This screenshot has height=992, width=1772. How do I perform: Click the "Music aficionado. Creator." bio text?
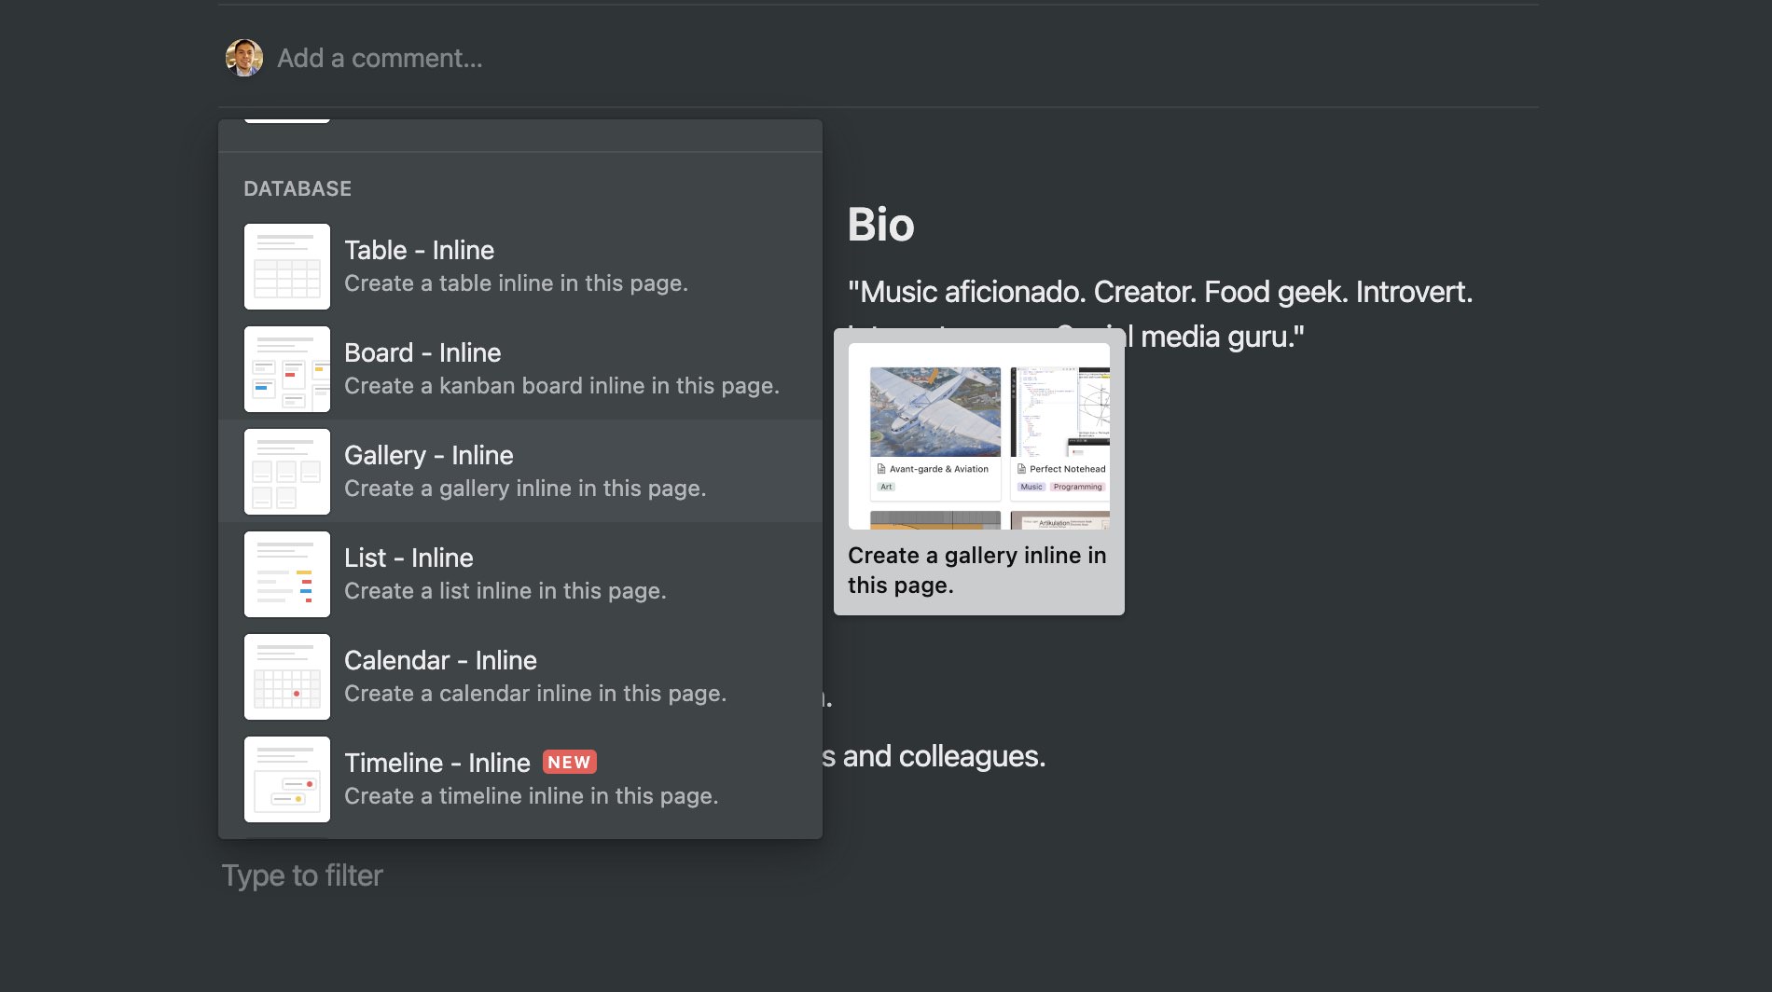click(1160, 292)
